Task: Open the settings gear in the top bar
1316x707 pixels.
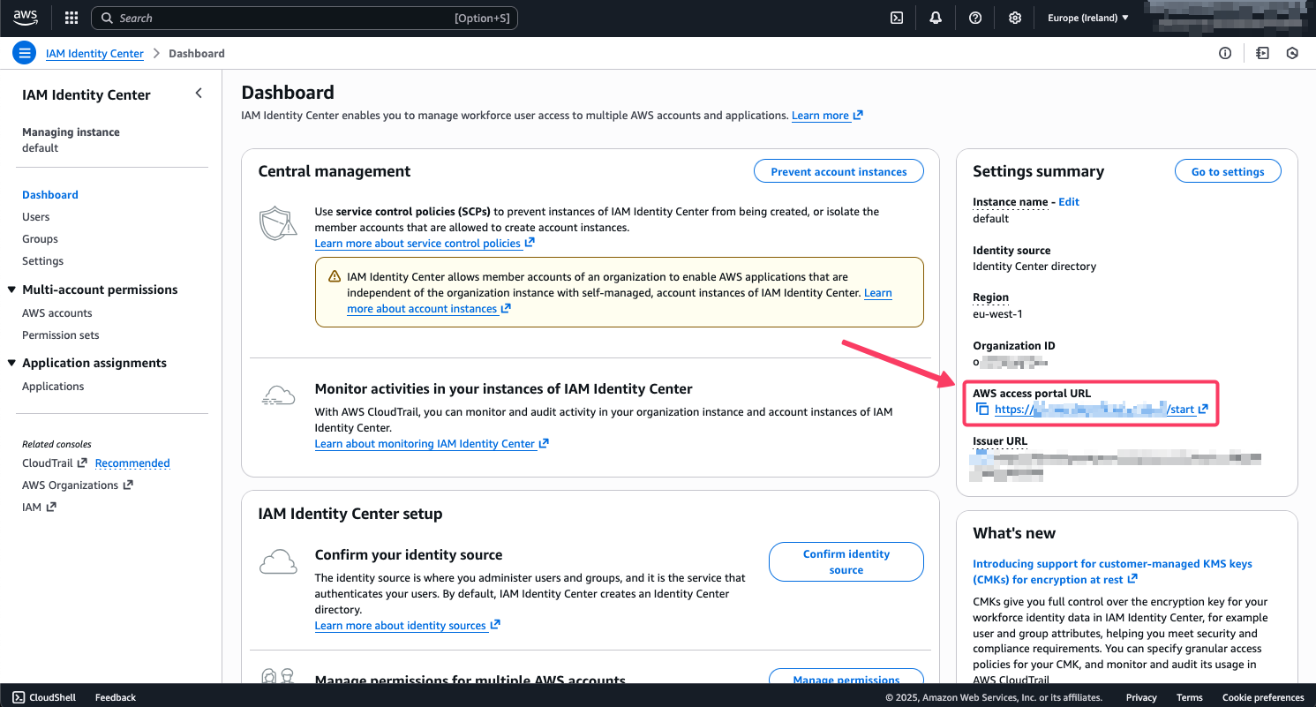Action: pyautogui.click(x=1015, y=18)
